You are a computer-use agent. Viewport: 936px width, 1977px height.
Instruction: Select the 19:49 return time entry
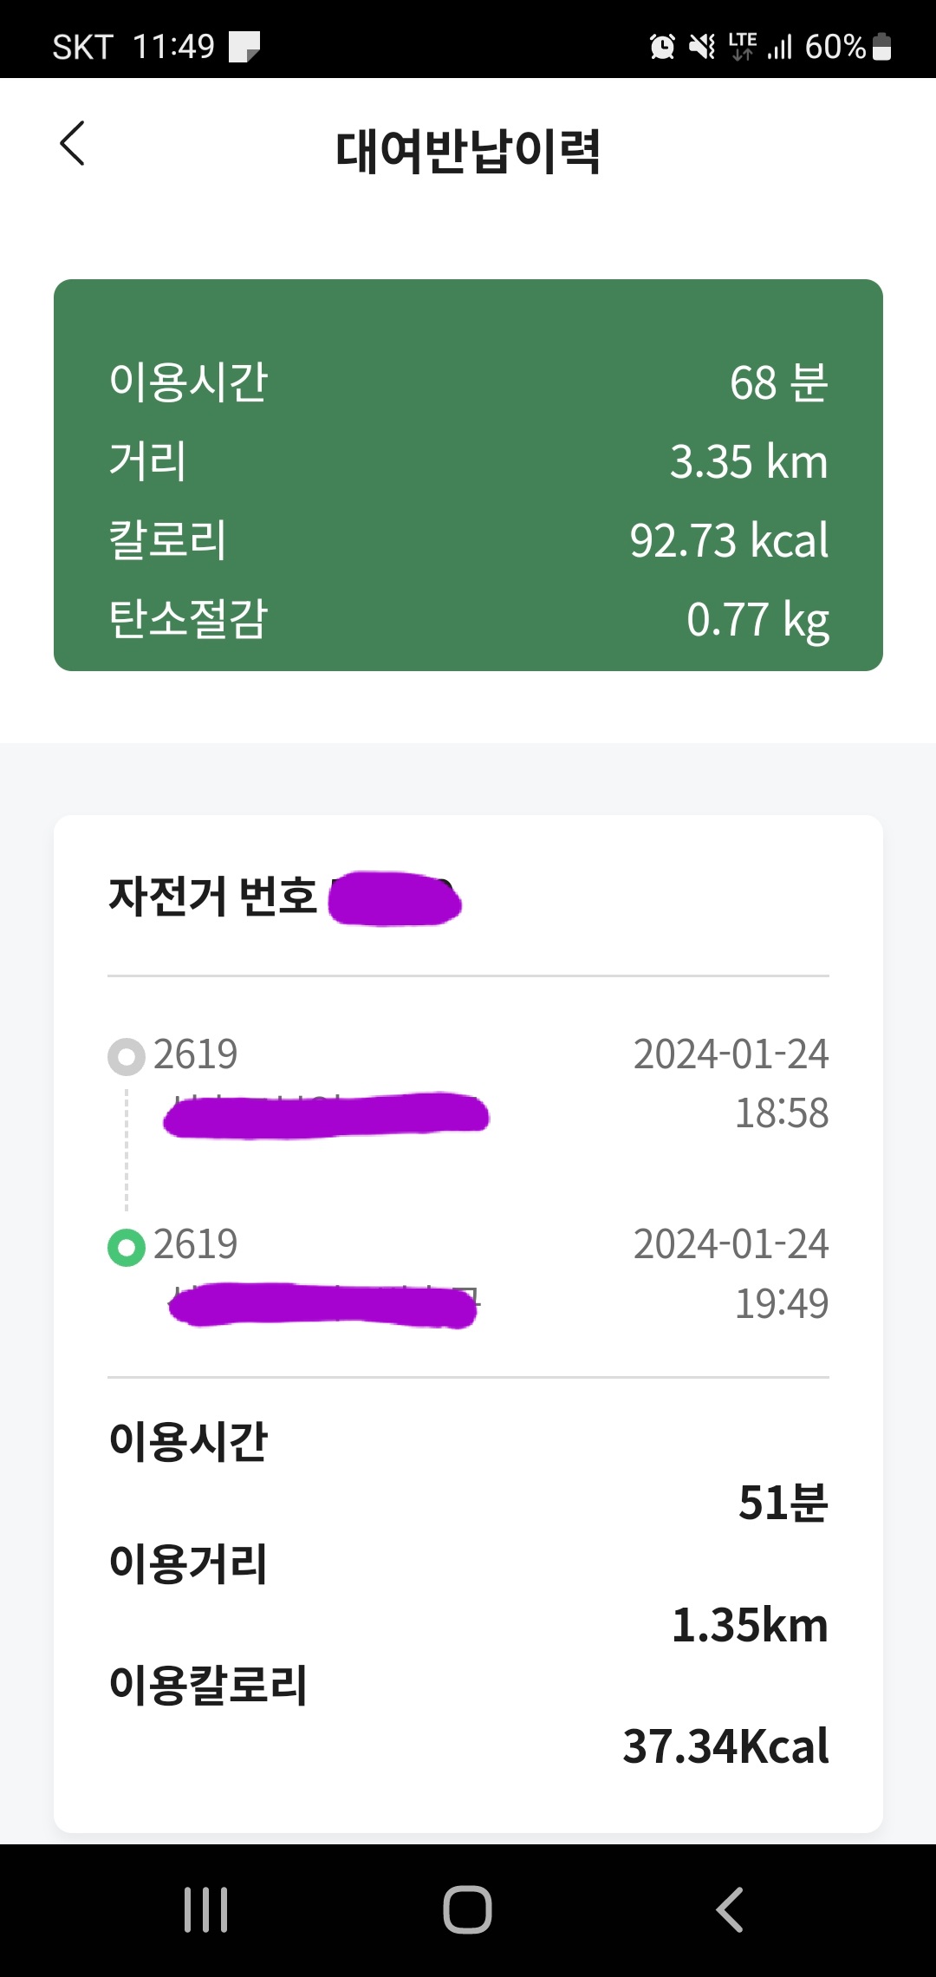click(781, 1302)
